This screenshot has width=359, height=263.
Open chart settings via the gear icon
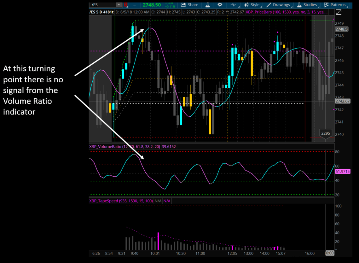(x=220, y=5)
